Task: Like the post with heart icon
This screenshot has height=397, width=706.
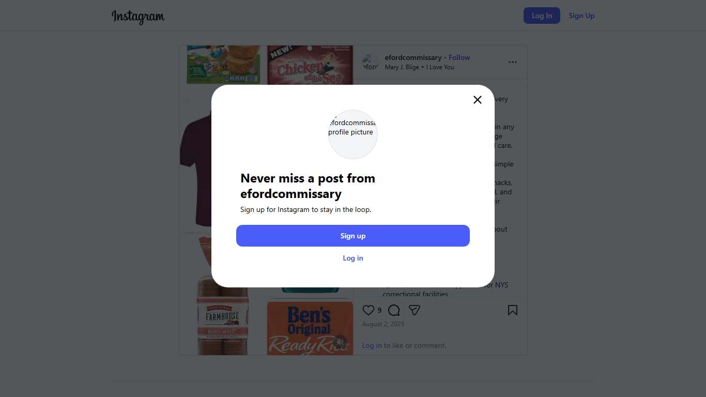Action: (369, 310)
